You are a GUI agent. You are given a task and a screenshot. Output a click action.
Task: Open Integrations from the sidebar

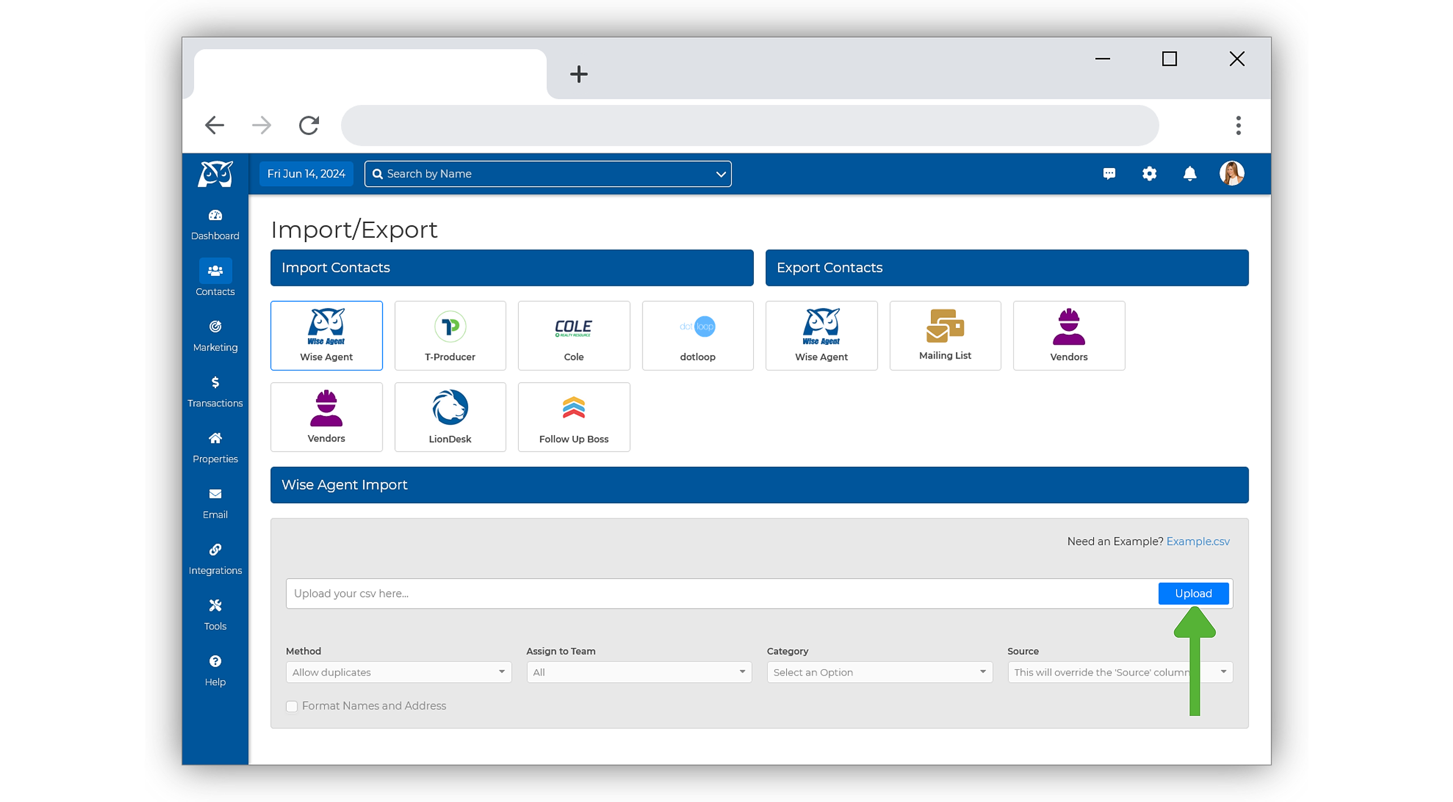tap(215, 559)
